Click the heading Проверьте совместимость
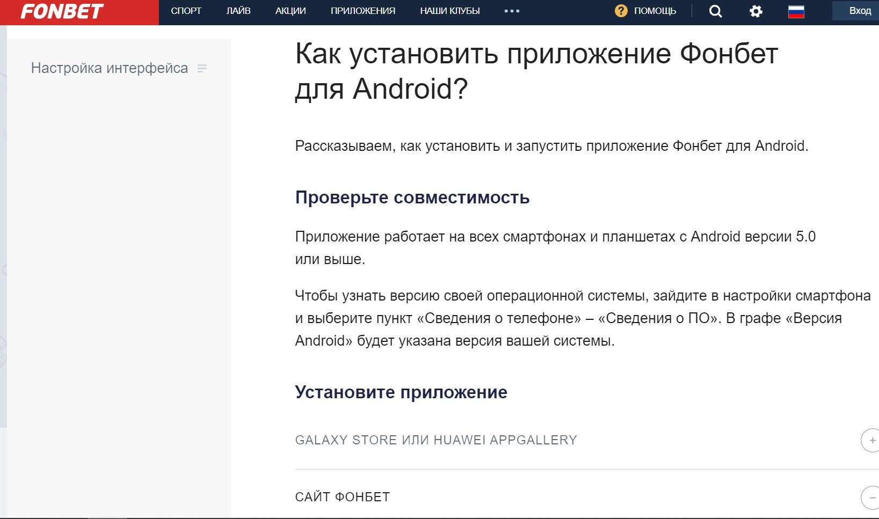The width and height of the screenshot is (879, 519). (x=412, y=198)
